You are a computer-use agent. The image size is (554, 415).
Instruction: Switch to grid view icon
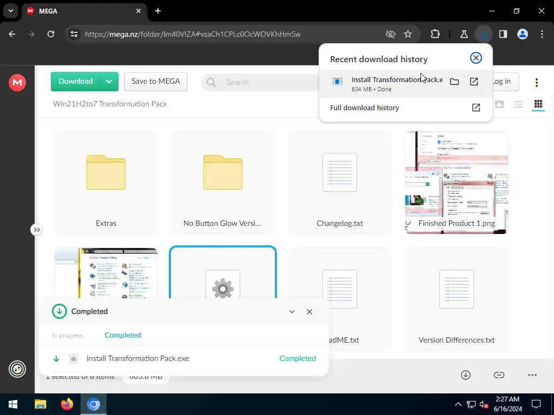pyautogui.click(x=538, y=104)
